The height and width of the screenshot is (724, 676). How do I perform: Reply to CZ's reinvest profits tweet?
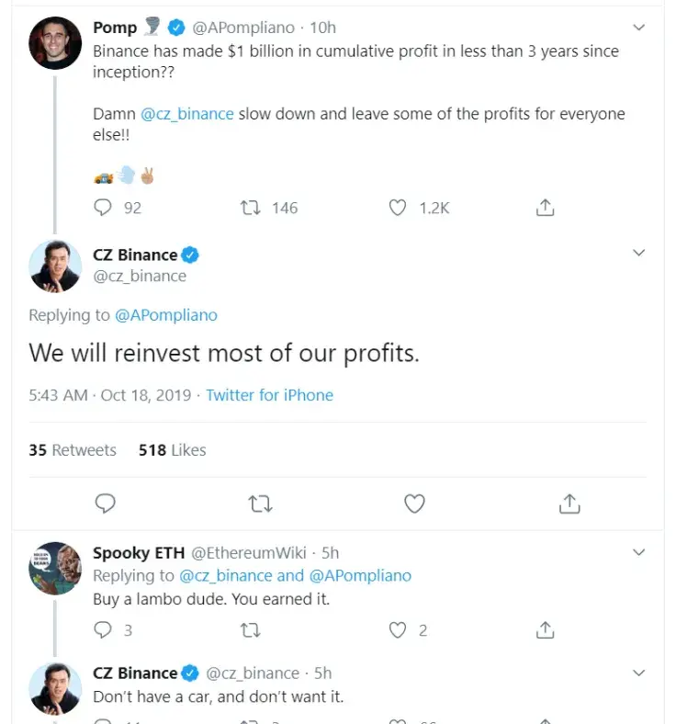106,503
